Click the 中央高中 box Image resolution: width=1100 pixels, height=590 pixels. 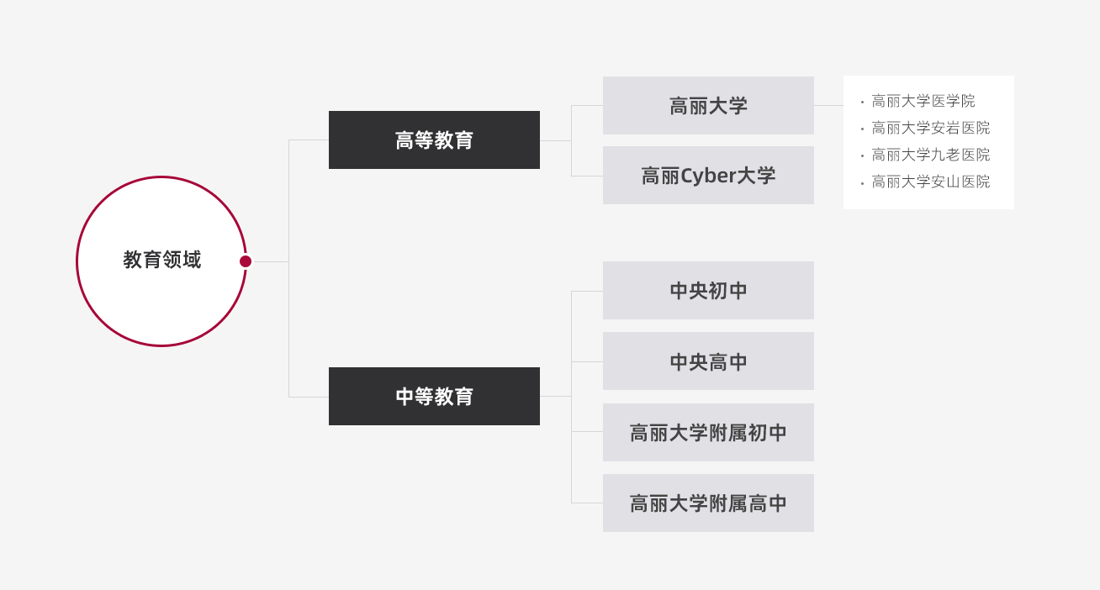[708, 361]
